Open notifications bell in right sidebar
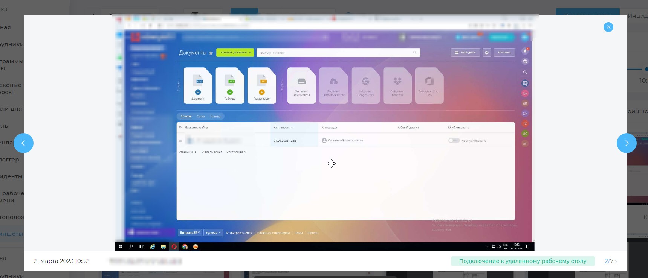The height and width of the screenshot is (278, 648). pos(525,51)
